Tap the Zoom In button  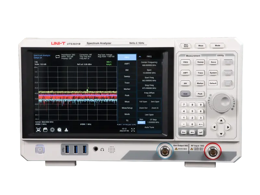[x=155, y=108]
